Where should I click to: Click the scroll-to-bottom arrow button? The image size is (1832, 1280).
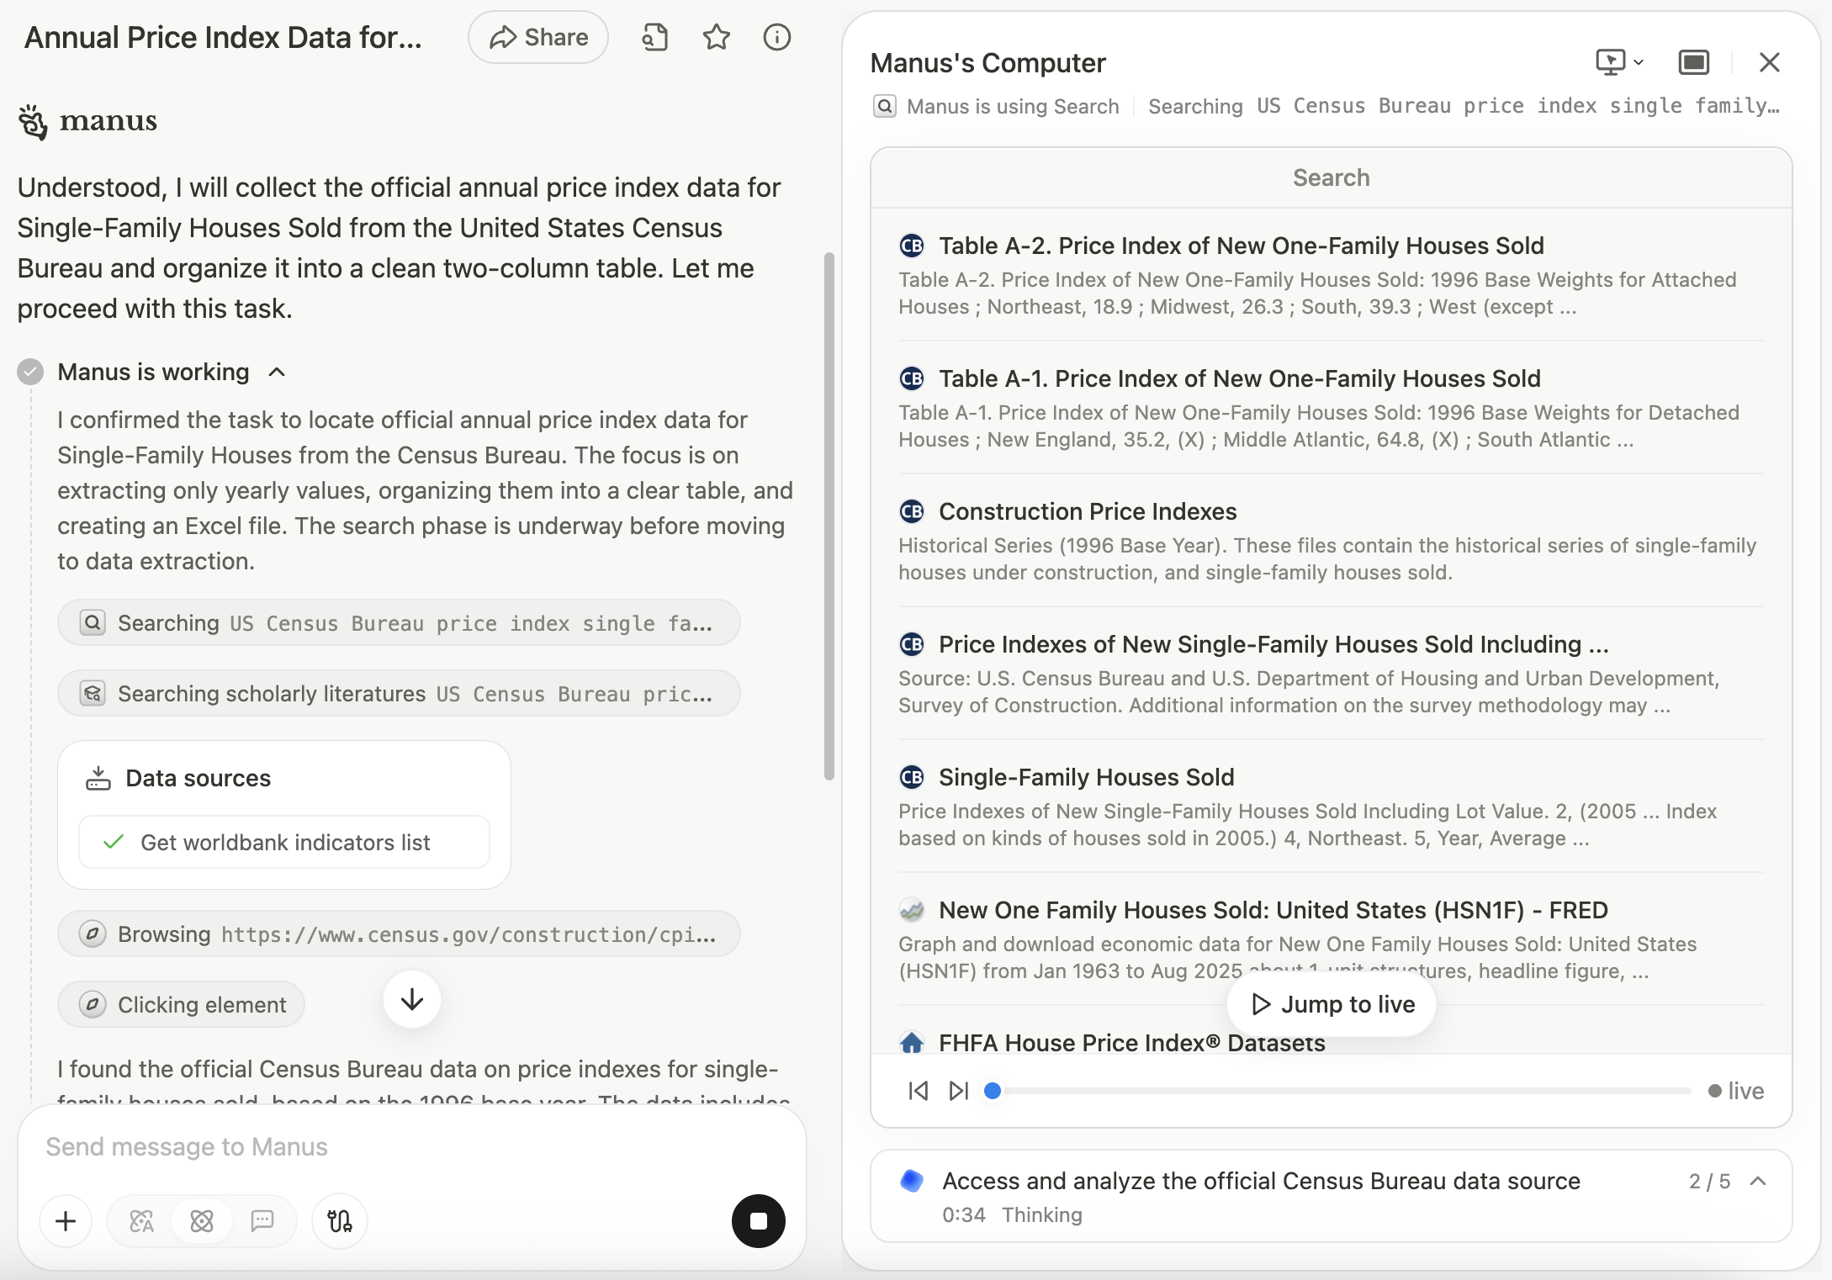pos(412,1000)
